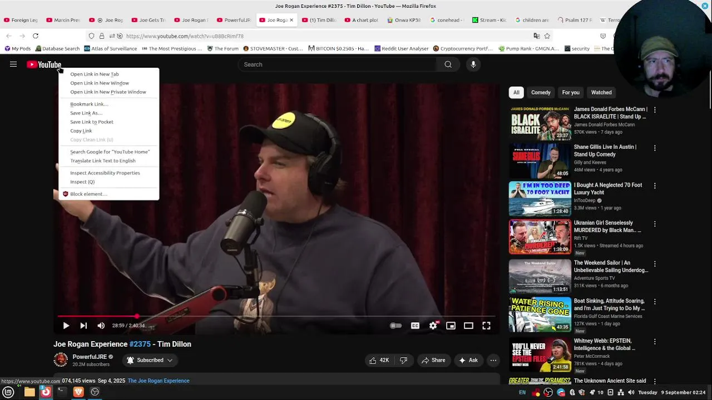Close the Joe Rogan tab
This screenshot has height=400, width=712.
(x=291, y=20)
